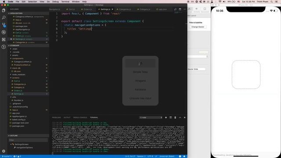Click the Change Master button

198,27
